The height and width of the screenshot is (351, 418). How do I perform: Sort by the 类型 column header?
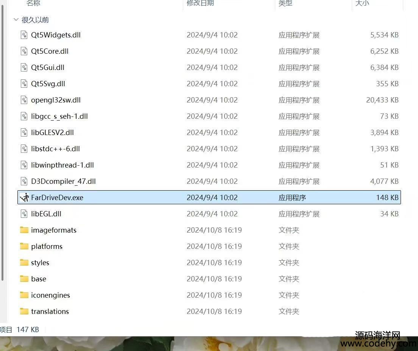[x=285, y=3]
